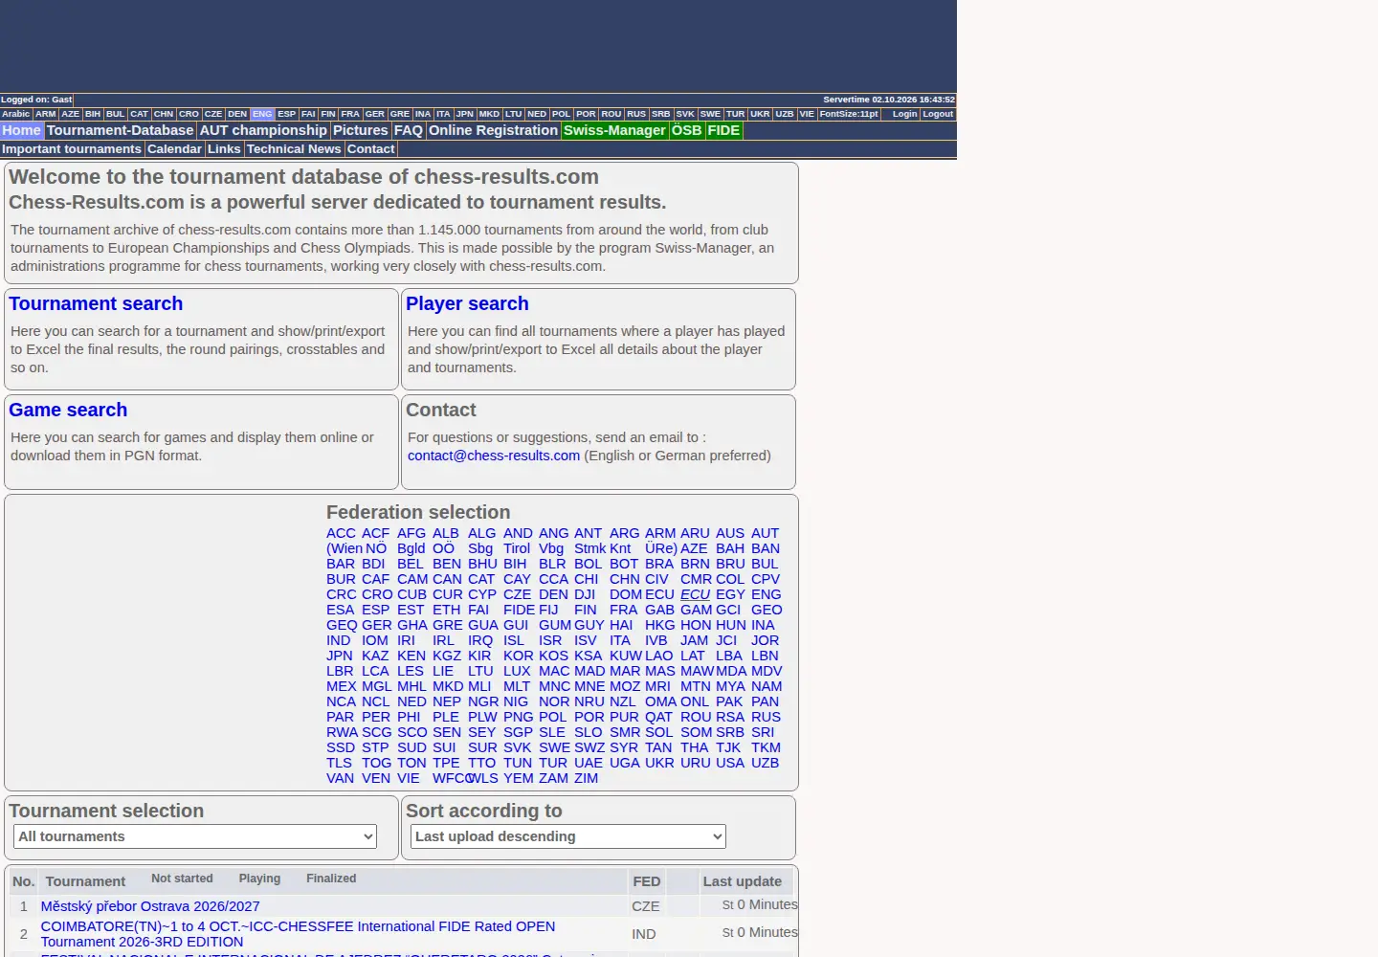Open the Tournament-Database menu
This screenshot has height=957, width=1378.
(x=120, y=130)
